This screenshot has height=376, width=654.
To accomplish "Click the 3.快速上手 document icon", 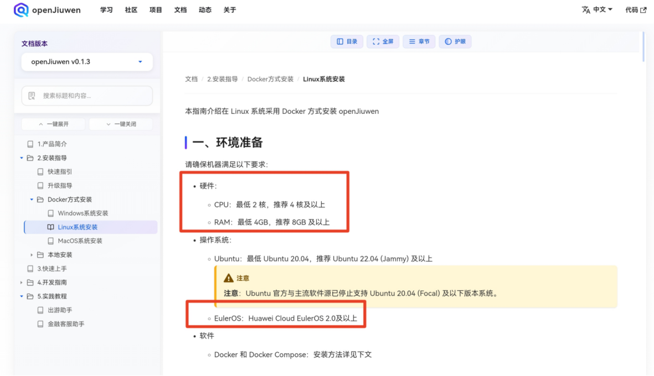I will tap(30, 269).
